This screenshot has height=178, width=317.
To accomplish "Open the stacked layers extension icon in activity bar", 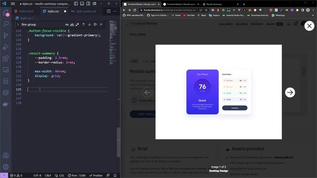I will tap(5, 92).
